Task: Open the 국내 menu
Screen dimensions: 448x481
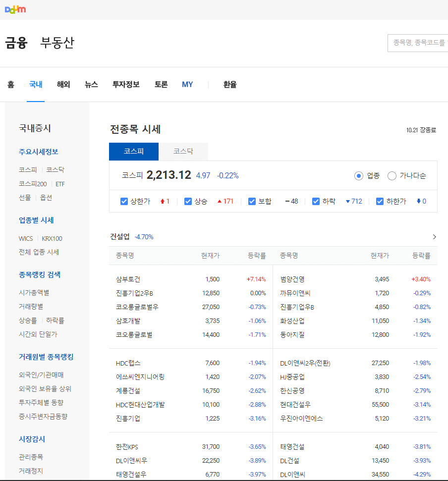Action: pos(36,85)
